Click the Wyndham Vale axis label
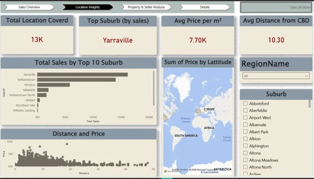The image size is (314, 179). pyautogui.click(x=25, y=105)
